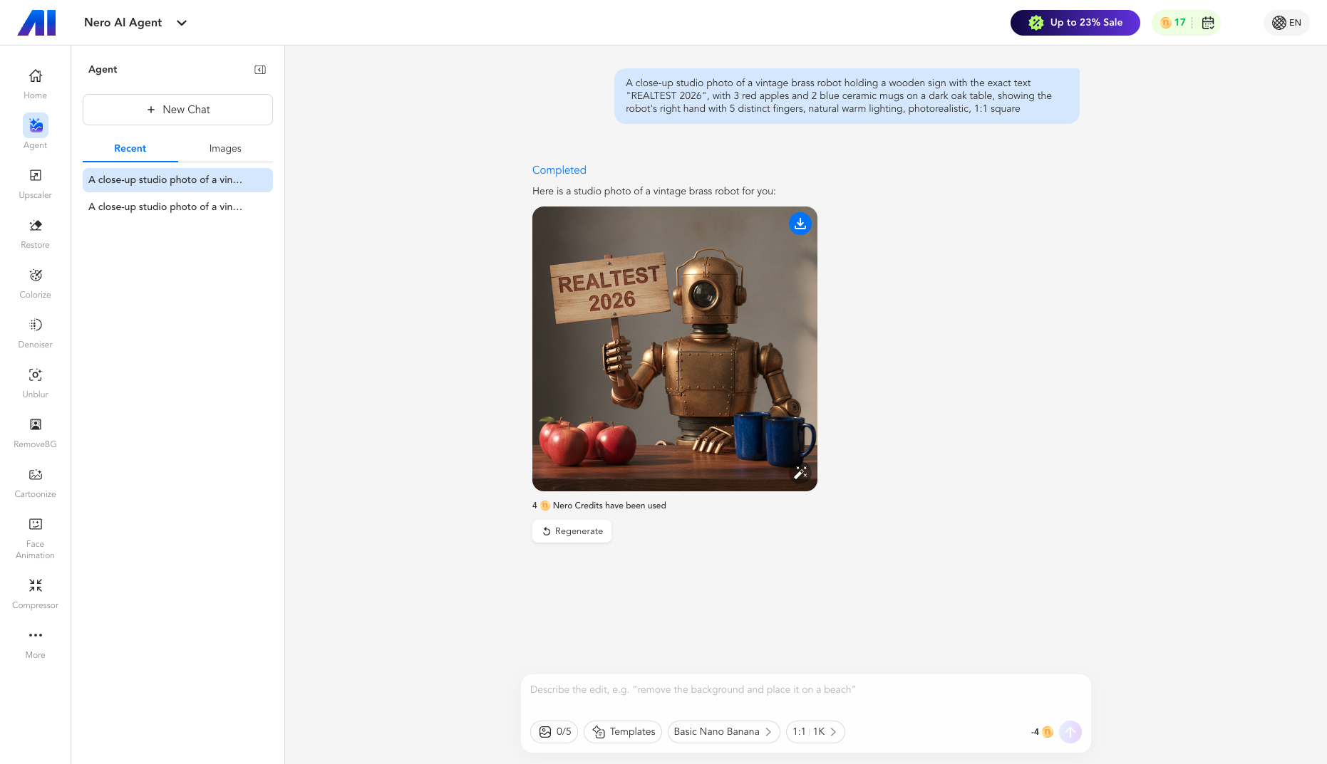Open the Upscaler tool in sidebar
Screen dimensions: 1327x764
(35, 183)
